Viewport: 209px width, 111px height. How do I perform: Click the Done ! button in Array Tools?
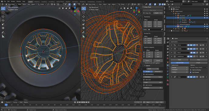click(148, 61)
